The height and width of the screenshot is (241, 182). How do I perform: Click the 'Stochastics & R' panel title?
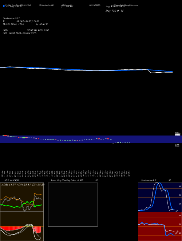click(149, 180)
